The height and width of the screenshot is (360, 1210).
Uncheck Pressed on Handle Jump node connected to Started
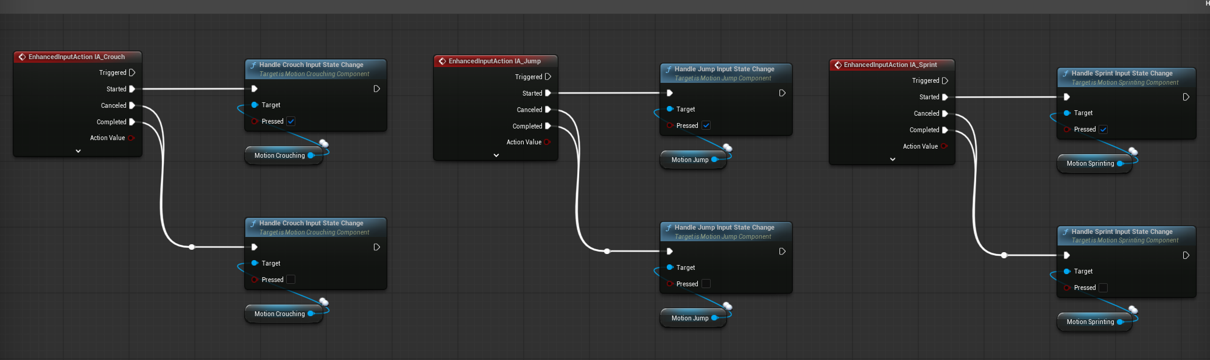pos(706,125)
